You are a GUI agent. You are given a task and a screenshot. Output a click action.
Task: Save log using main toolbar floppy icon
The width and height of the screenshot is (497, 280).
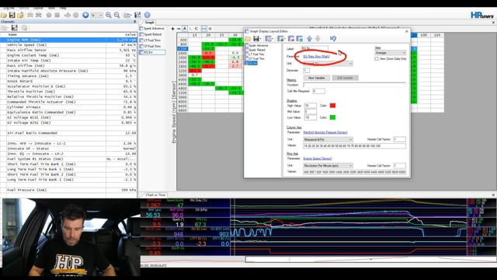click(x=12, y=15)
